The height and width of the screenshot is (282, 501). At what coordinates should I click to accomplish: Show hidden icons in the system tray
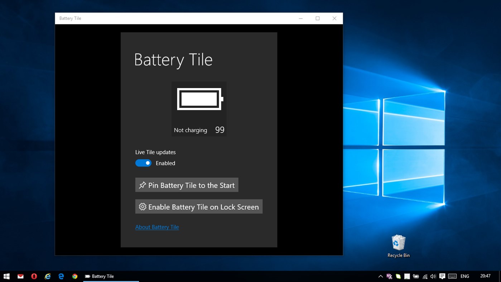pyautogui.click(x=381, y=276)
